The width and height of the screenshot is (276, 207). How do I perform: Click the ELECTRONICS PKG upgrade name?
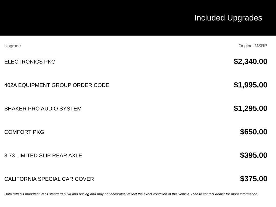(x=30, y=62)
